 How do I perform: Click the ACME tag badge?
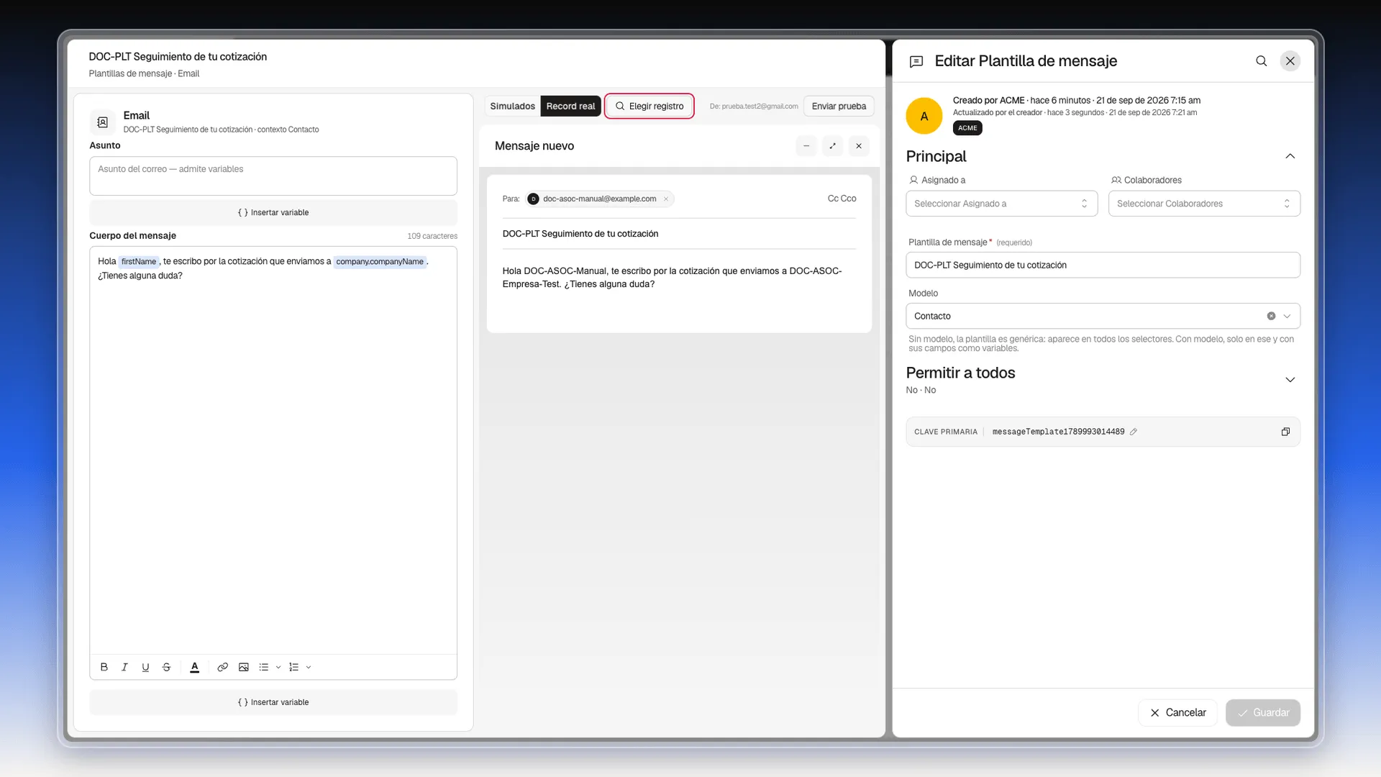click(967, 128)
